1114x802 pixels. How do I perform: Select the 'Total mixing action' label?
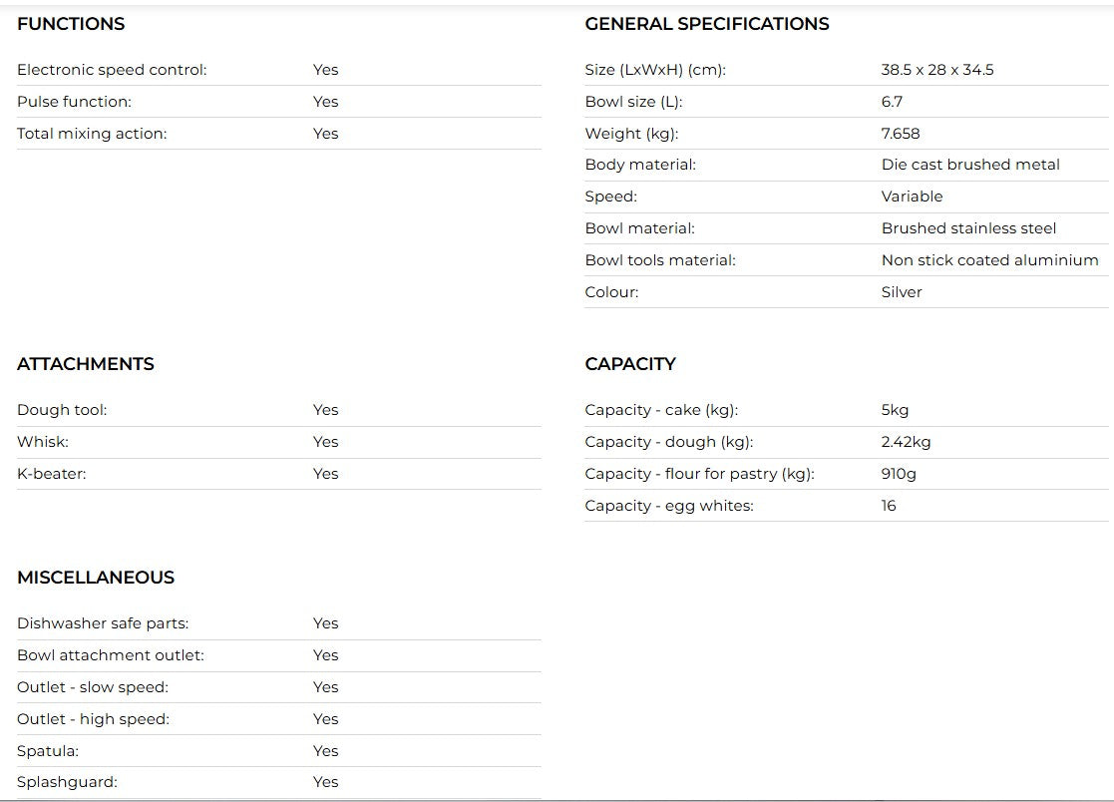[x=92, y=134]
